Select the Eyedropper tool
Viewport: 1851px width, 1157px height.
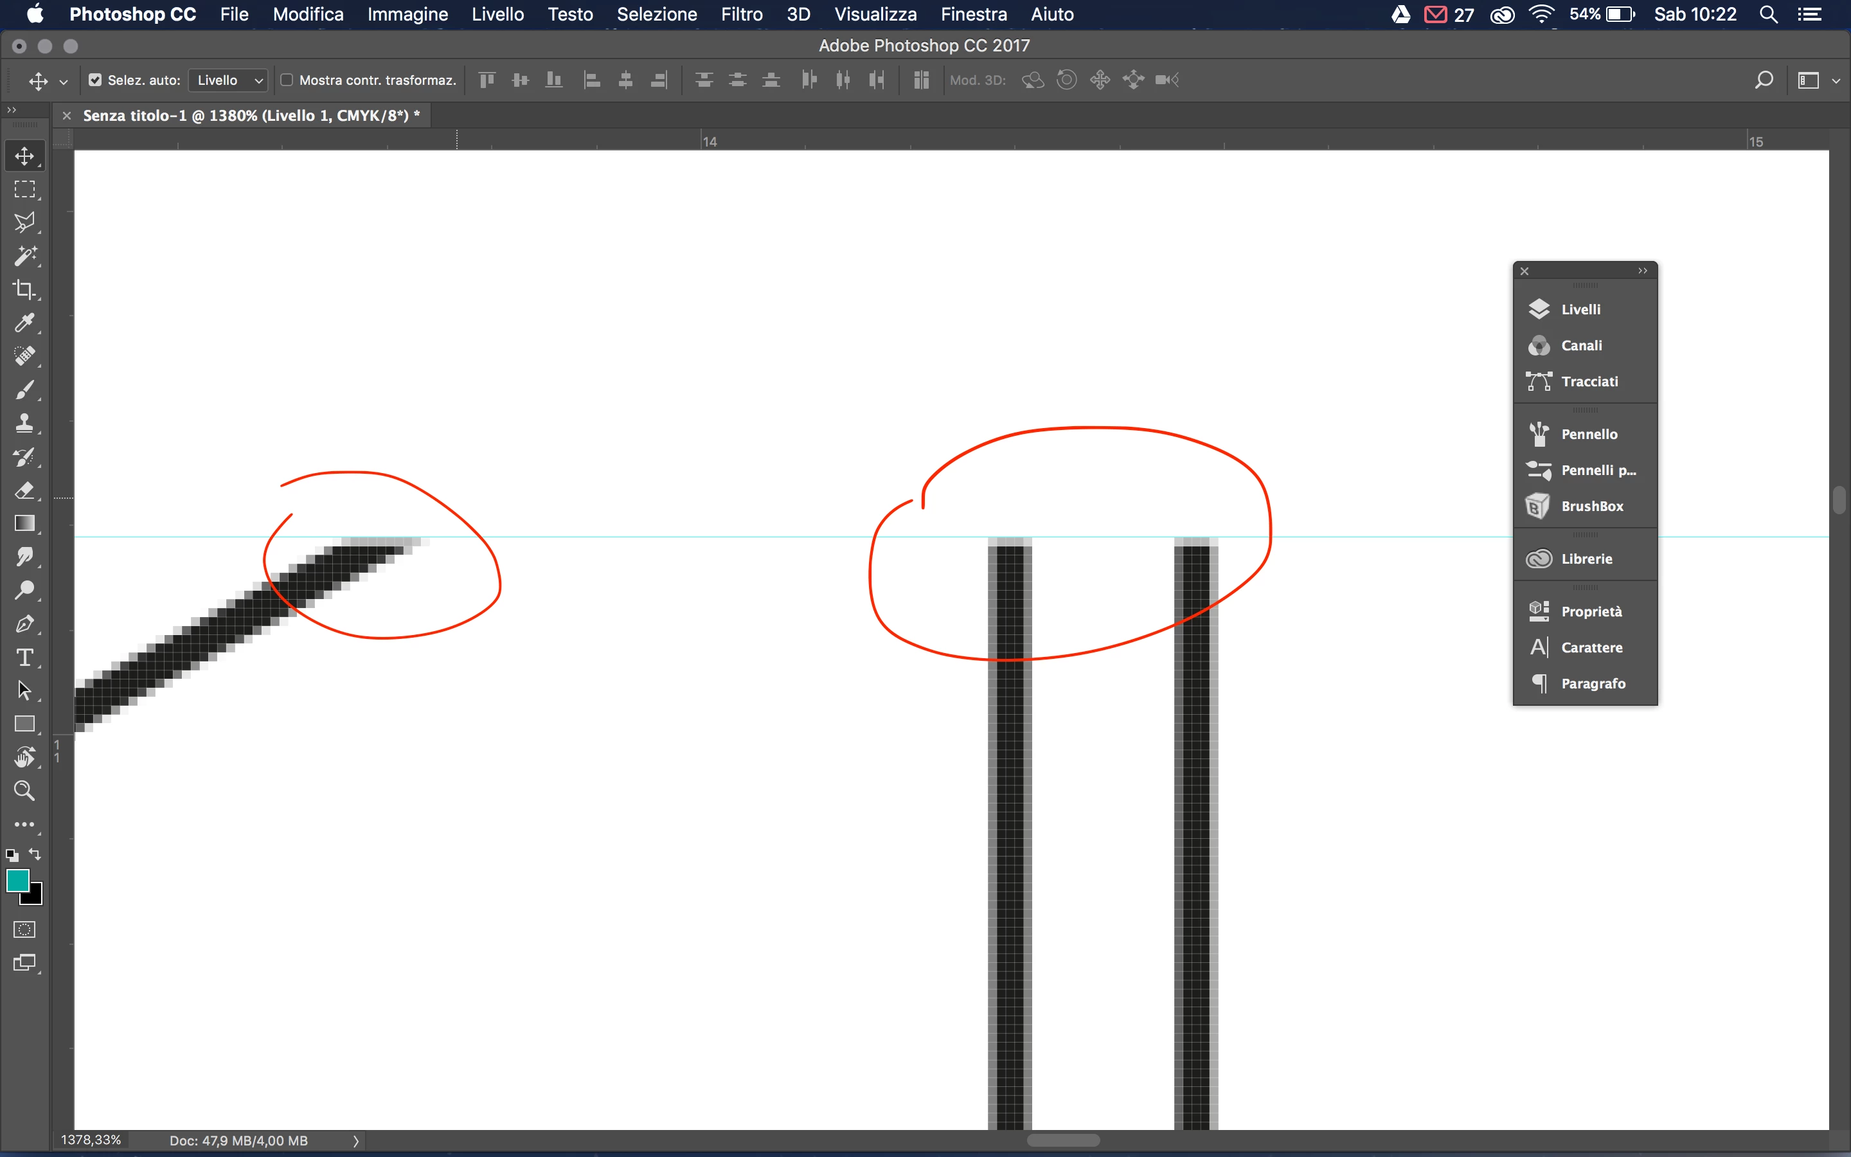[24, 323]
